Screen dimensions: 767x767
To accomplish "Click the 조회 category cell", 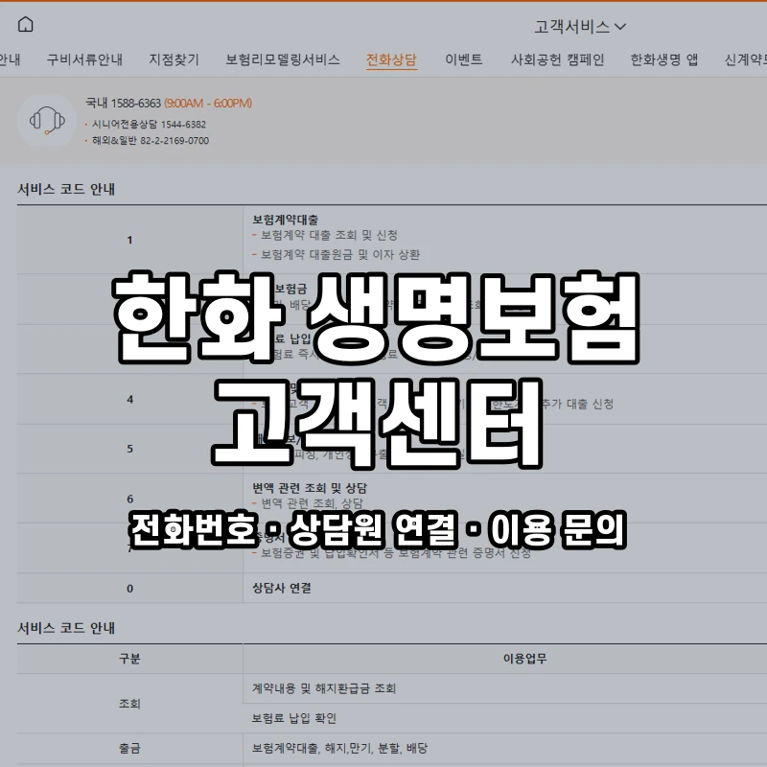I will 129,704.
